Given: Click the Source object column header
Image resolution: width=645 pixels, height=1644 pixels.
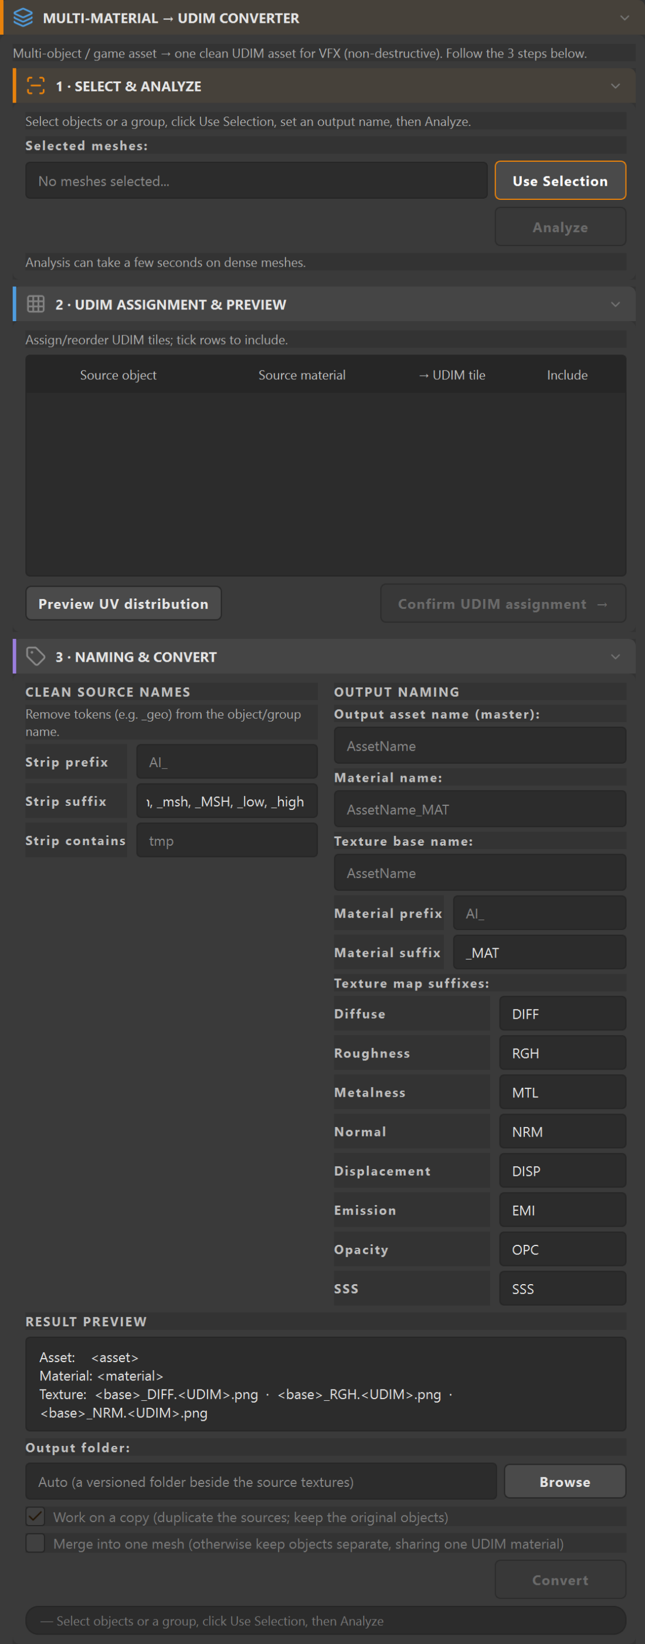Looking at the screenshot, I should tap(118, 375).
